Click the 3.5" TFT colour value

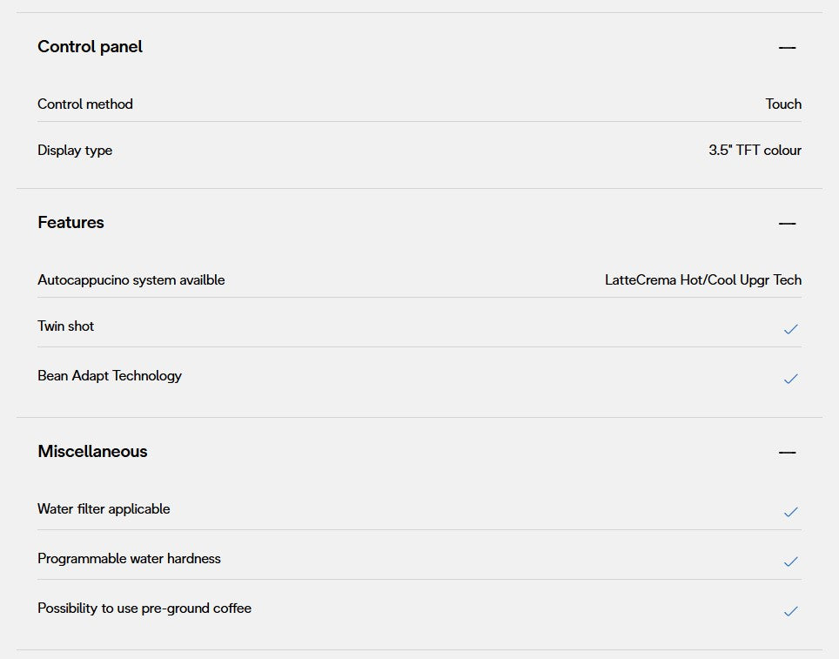tap(755, 151)
